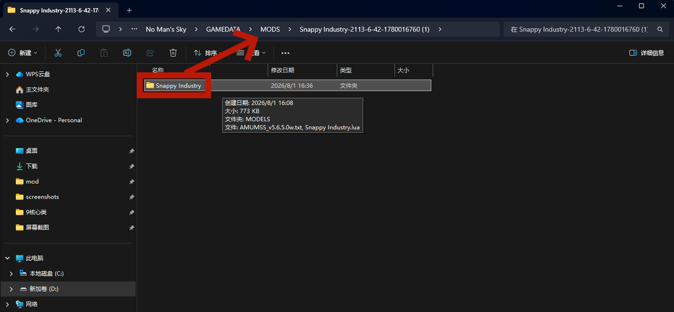The image size is (674, 312).
Task: Open the collapsed breadcrumb ellipsis menu
Action: [x=134, y=29]
